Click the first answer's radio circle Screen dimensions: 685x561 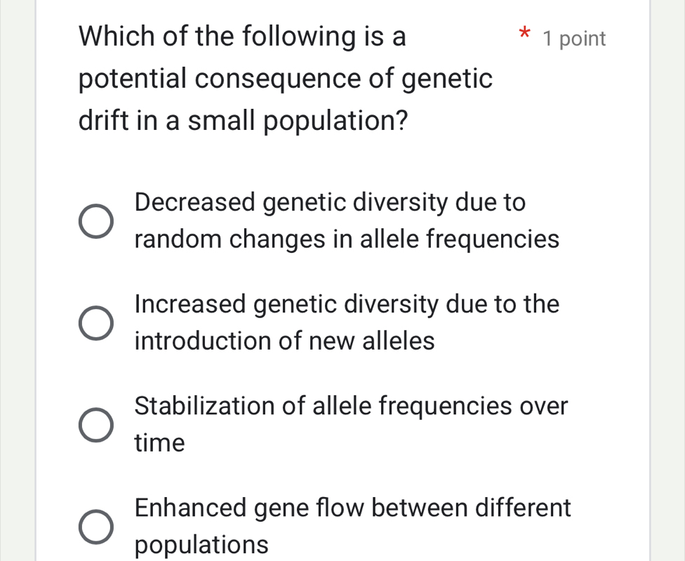(x=95, y=220)
